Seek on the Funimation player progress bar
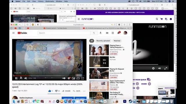The width and height of the screenshot is (186, 104). coord(145,64)
